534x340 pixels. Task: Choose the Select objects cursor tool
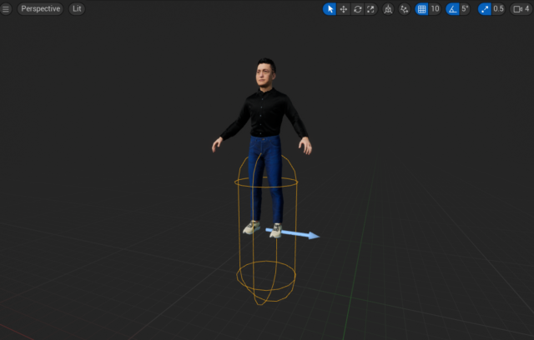[x=330, y=9]
